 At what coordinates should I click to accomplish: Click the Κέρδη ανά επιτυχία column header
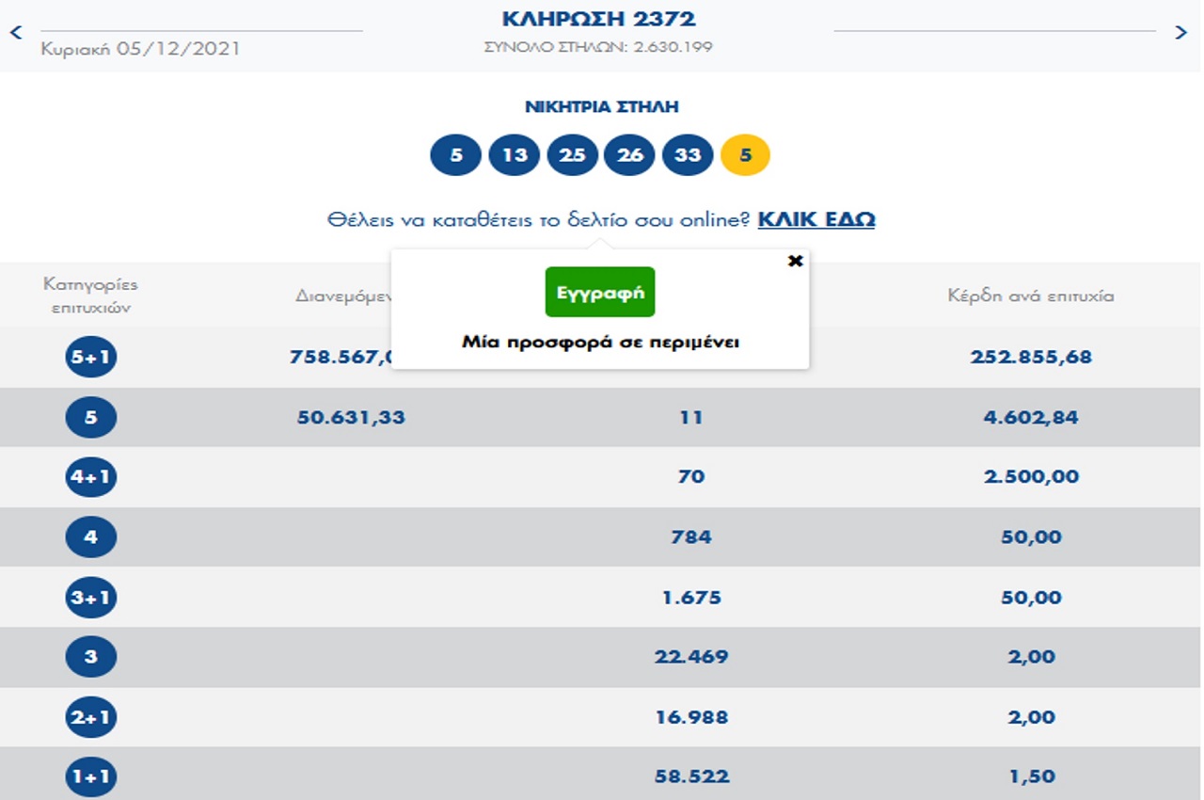click(x=1030, y=296)
